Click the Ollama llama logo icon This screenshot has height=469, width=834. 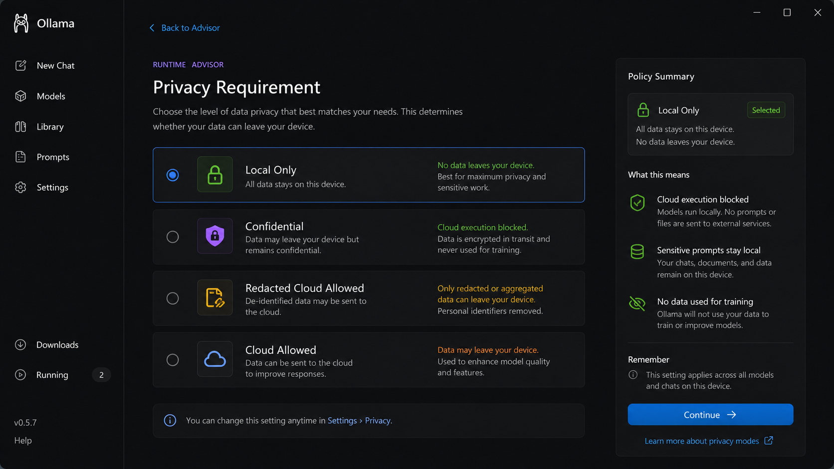point(21,23)
